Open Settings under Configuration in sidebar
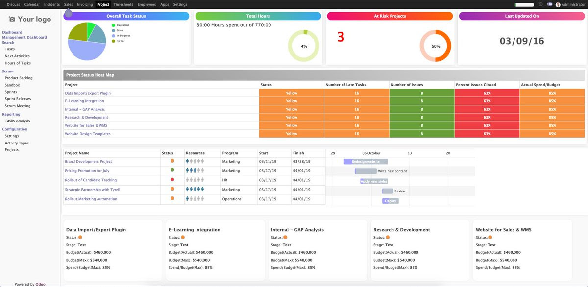The width and height of the screenshot is (588, 287). [12, 136]
